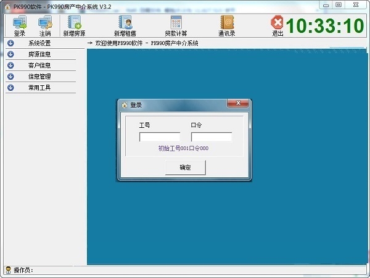Expand the 房源信息 arrow icon

click(x=10, y=54)
